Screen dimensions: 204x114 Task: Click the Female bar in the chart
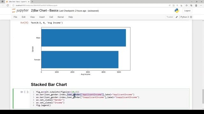(x=80, y=60)
